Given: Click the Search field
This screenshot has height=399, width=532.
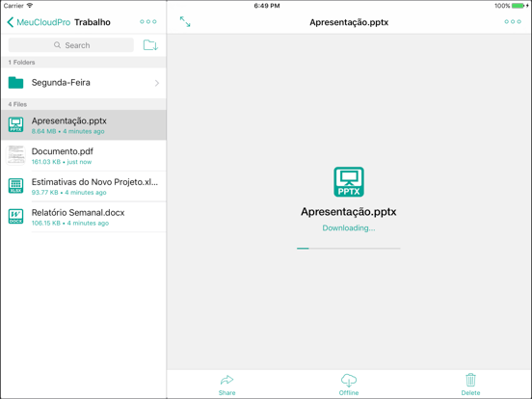Looking at the screenshot, I should point(71,45).
